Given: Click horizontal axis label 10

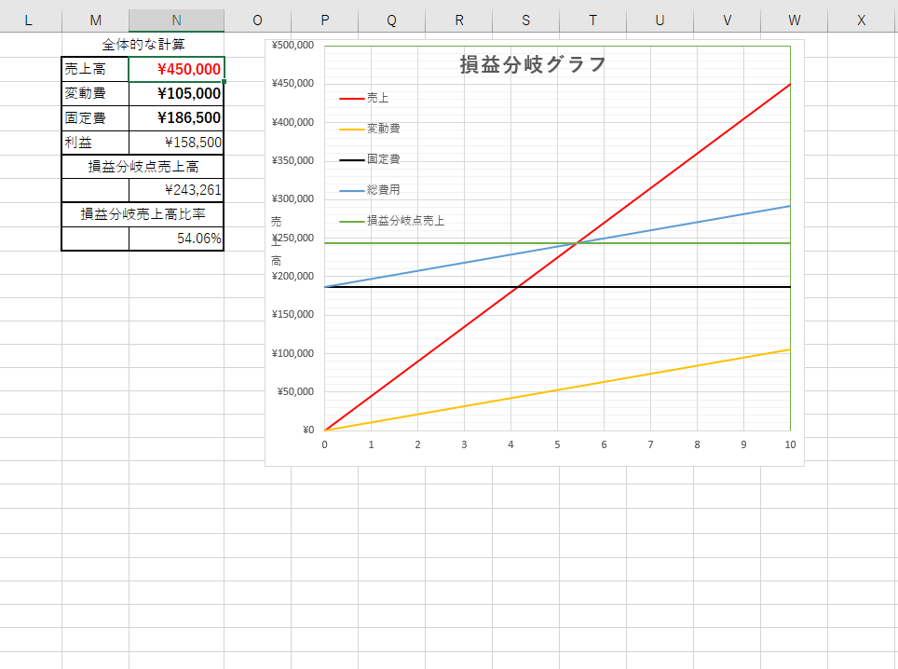Looking at the screenshot, I should pos(790,445).
